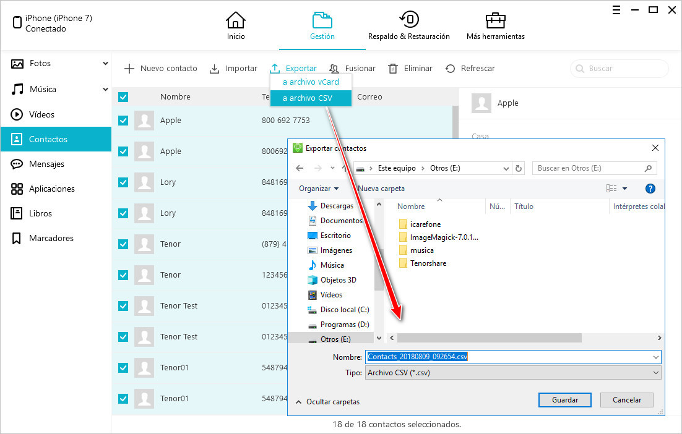682x434 pixels.
Task: Click the view layout icon in dialog
Action: point(611,189)
